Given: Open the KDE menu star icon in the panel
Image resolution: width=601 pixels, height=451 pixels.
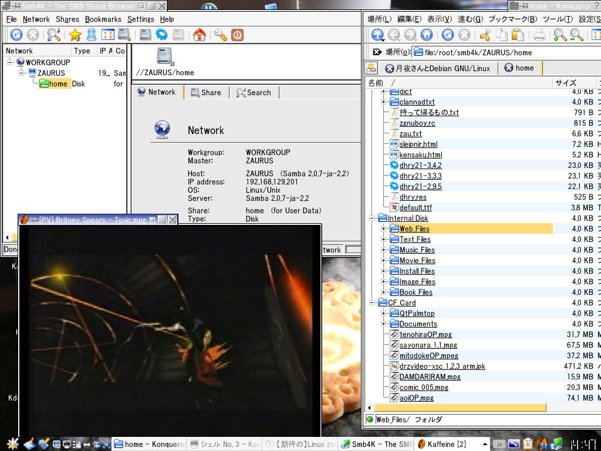Looking at the screenshot, I should 12,444.
